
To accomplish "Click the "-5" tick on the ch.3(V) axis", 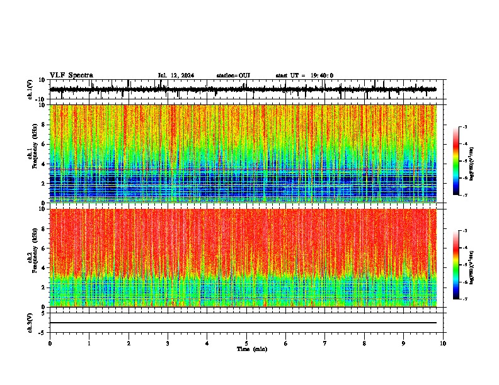I will (x=43, y=333).
